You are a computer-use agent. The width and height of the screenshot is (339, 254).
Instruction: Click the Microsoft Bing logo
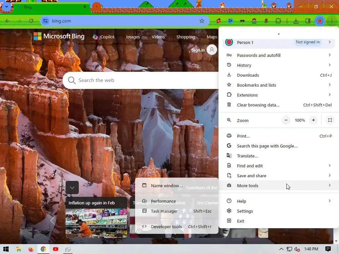coord(59,36)
